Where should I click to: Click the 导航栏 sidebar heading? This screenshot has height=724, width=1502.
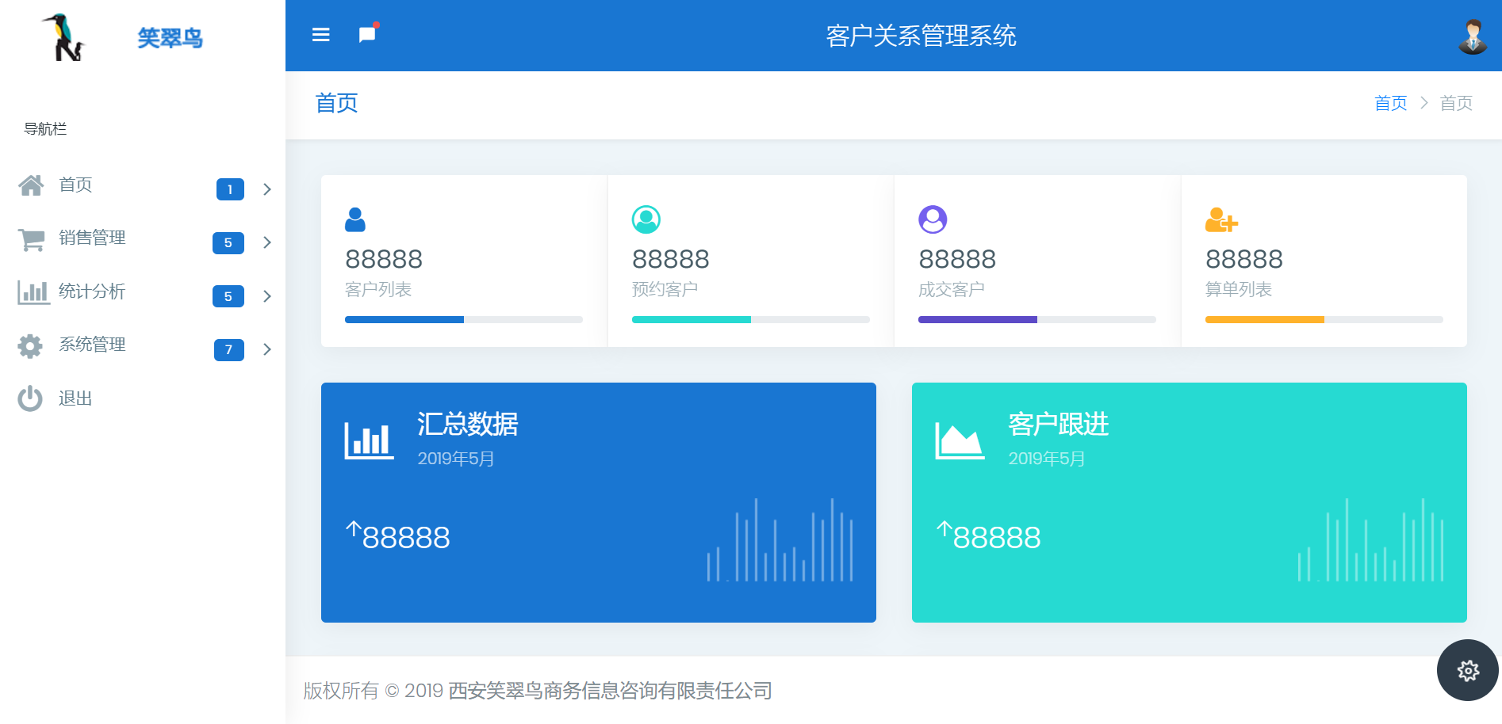45,129
